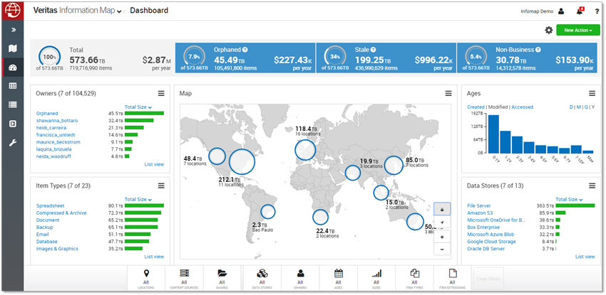This screenshot has height=295, width=606.
Task: Click the 0-1Y bar in Ages chart
Action: [493, 134]
